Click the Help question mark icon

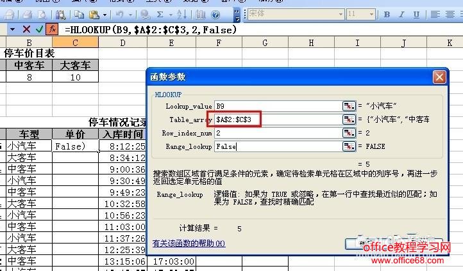[215, 14]
